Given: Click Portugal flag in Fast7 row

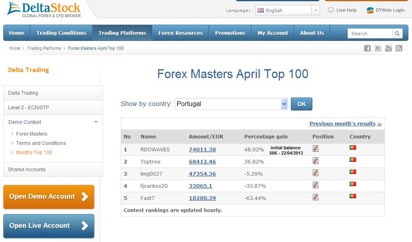Looking at the screenshot, I should (353, 196).
